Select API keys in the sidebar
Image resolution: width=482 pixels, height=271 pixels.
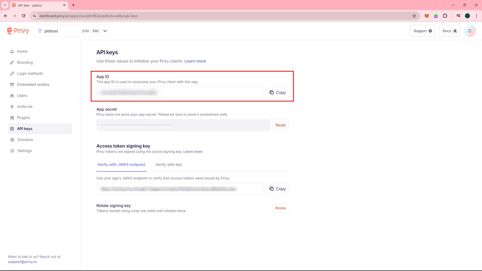40,129
